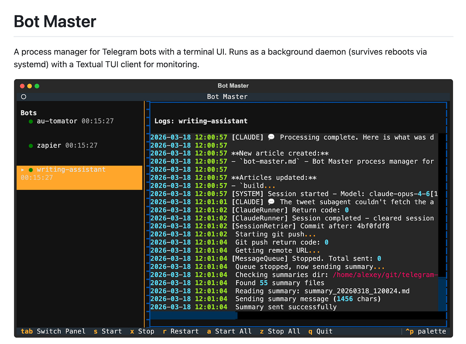Click the green status dot beside zapier
The image size is (466, 344).
coord(31,146)
